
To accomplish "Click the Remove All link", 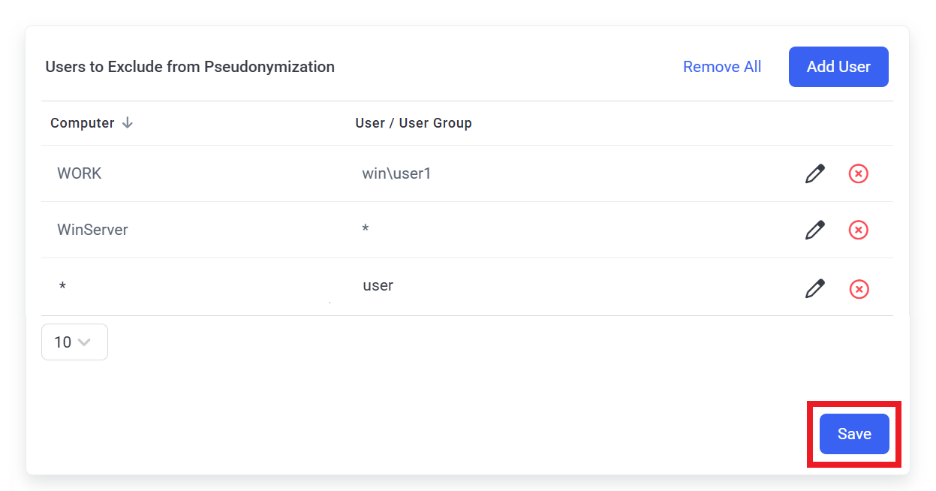I will tap(721, 67).
